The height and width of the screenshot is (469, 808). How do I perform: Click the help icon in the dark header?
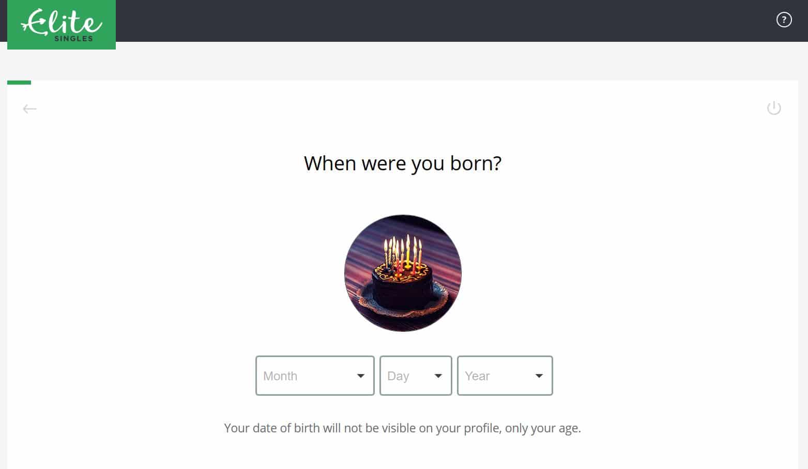point(784,20)
